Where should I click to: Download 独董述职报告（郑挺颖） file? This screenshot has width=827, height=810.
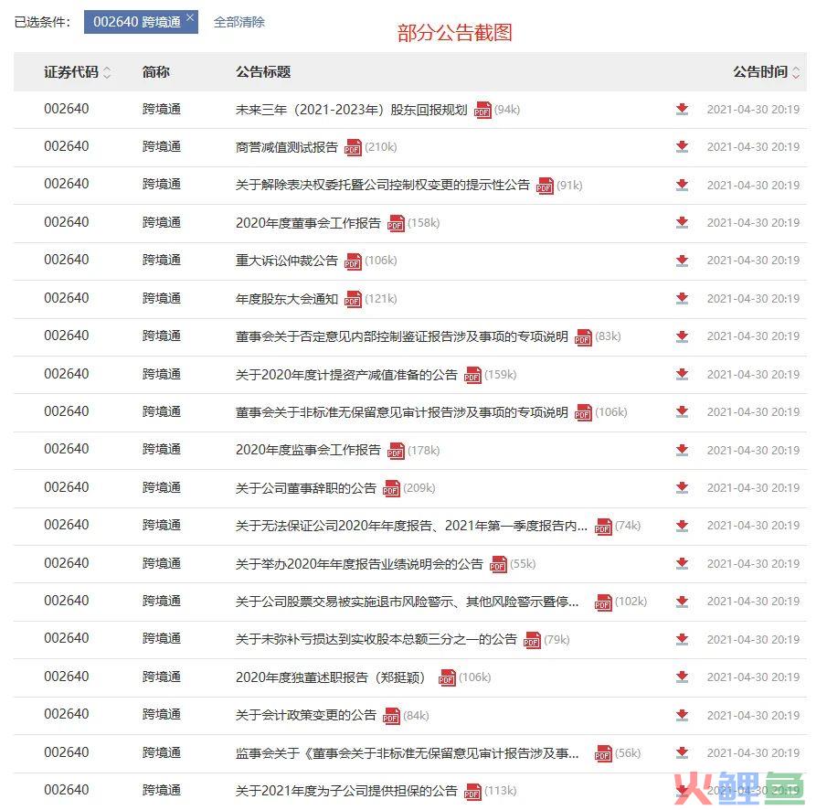click(682, 677)
